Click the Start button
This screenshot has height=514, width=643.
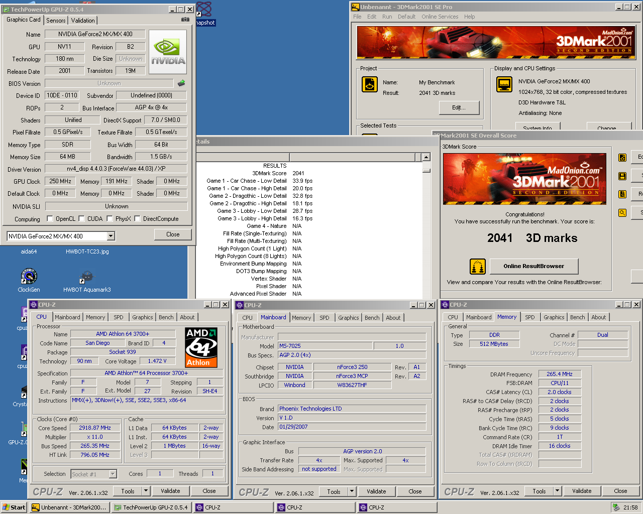click(14, 507)
